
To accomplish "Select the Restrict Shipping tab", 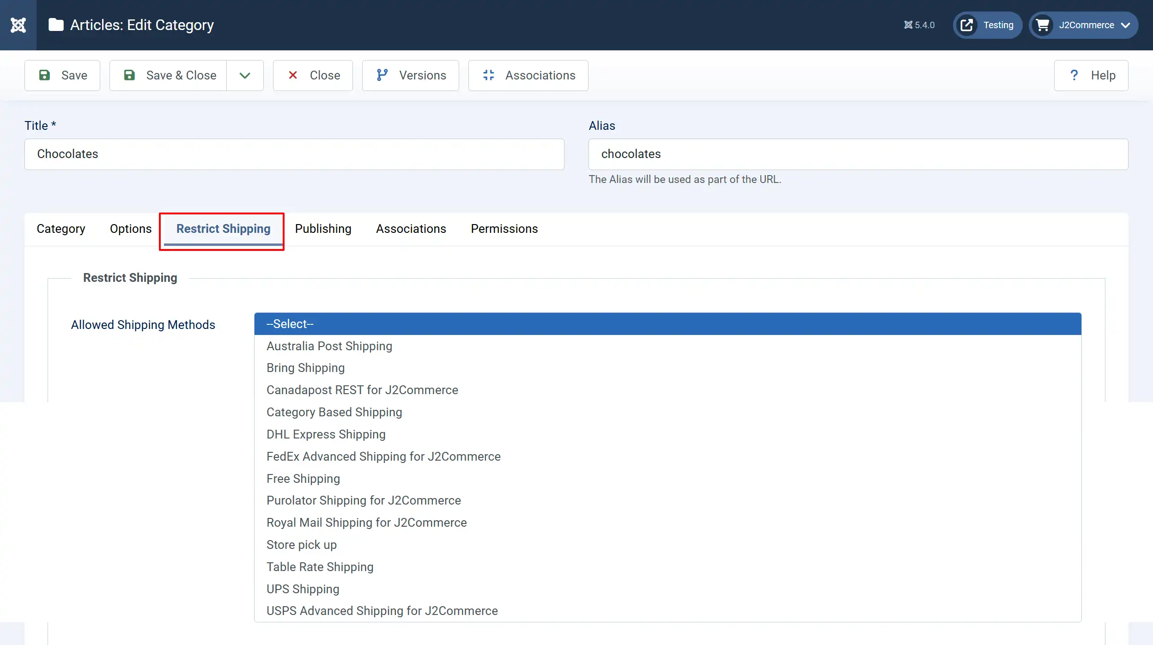I will pyautogui.click(x=224, y=229).
